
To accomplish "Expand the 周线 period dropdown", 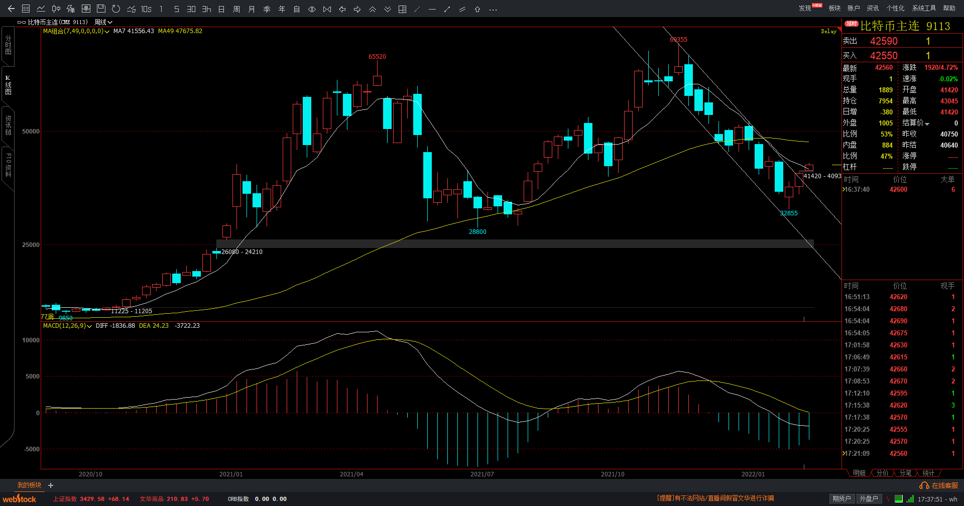I will pos(103,22).
